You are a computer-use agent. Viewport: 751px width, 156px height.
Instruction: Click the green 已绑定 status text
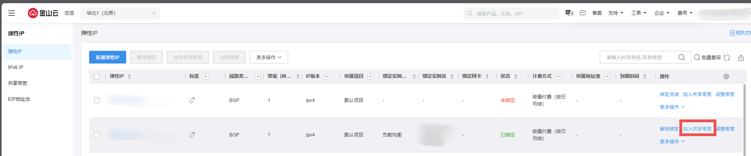tap(508, 135)
